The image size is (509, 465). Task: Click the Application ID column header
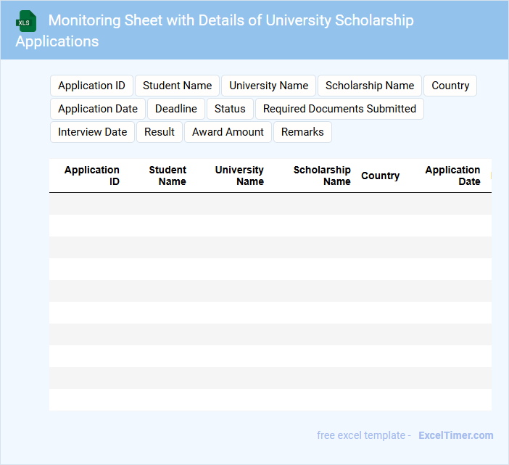pos(92,176)
